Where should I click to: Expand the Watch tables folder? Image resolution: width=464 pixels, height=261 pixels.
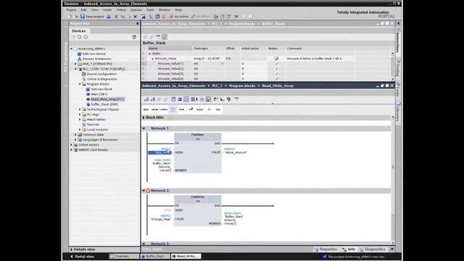[80, 119]
